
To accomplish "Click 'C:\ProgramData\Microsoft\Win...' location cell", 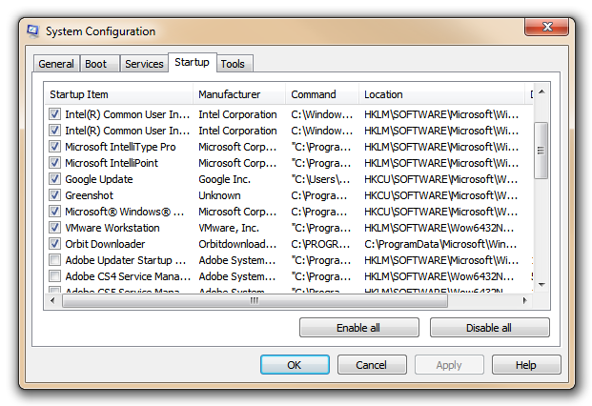I will coord(440,244).
